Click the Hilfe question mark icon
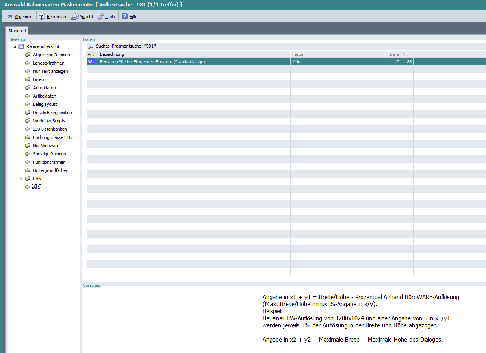This screenshot has height=353, width=486. 124,17
